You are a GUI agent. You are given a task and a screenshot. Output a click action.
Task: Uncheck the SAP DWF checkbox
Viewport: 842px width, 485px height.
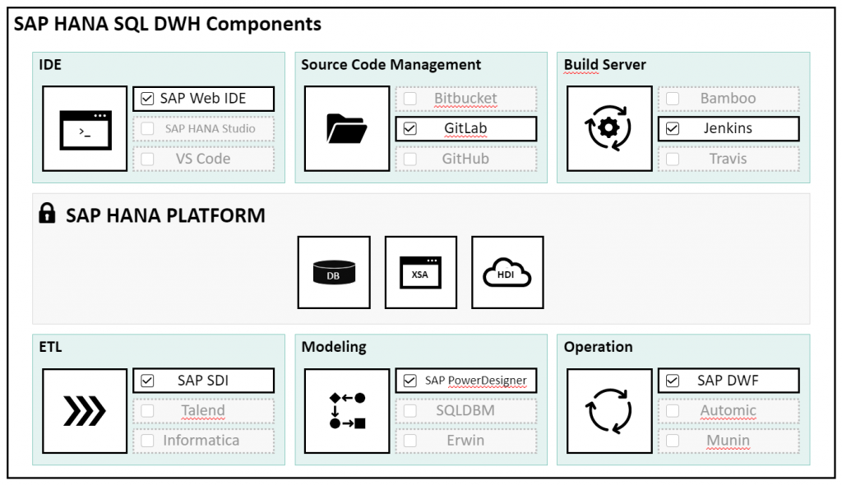click(x=673, y=381)
